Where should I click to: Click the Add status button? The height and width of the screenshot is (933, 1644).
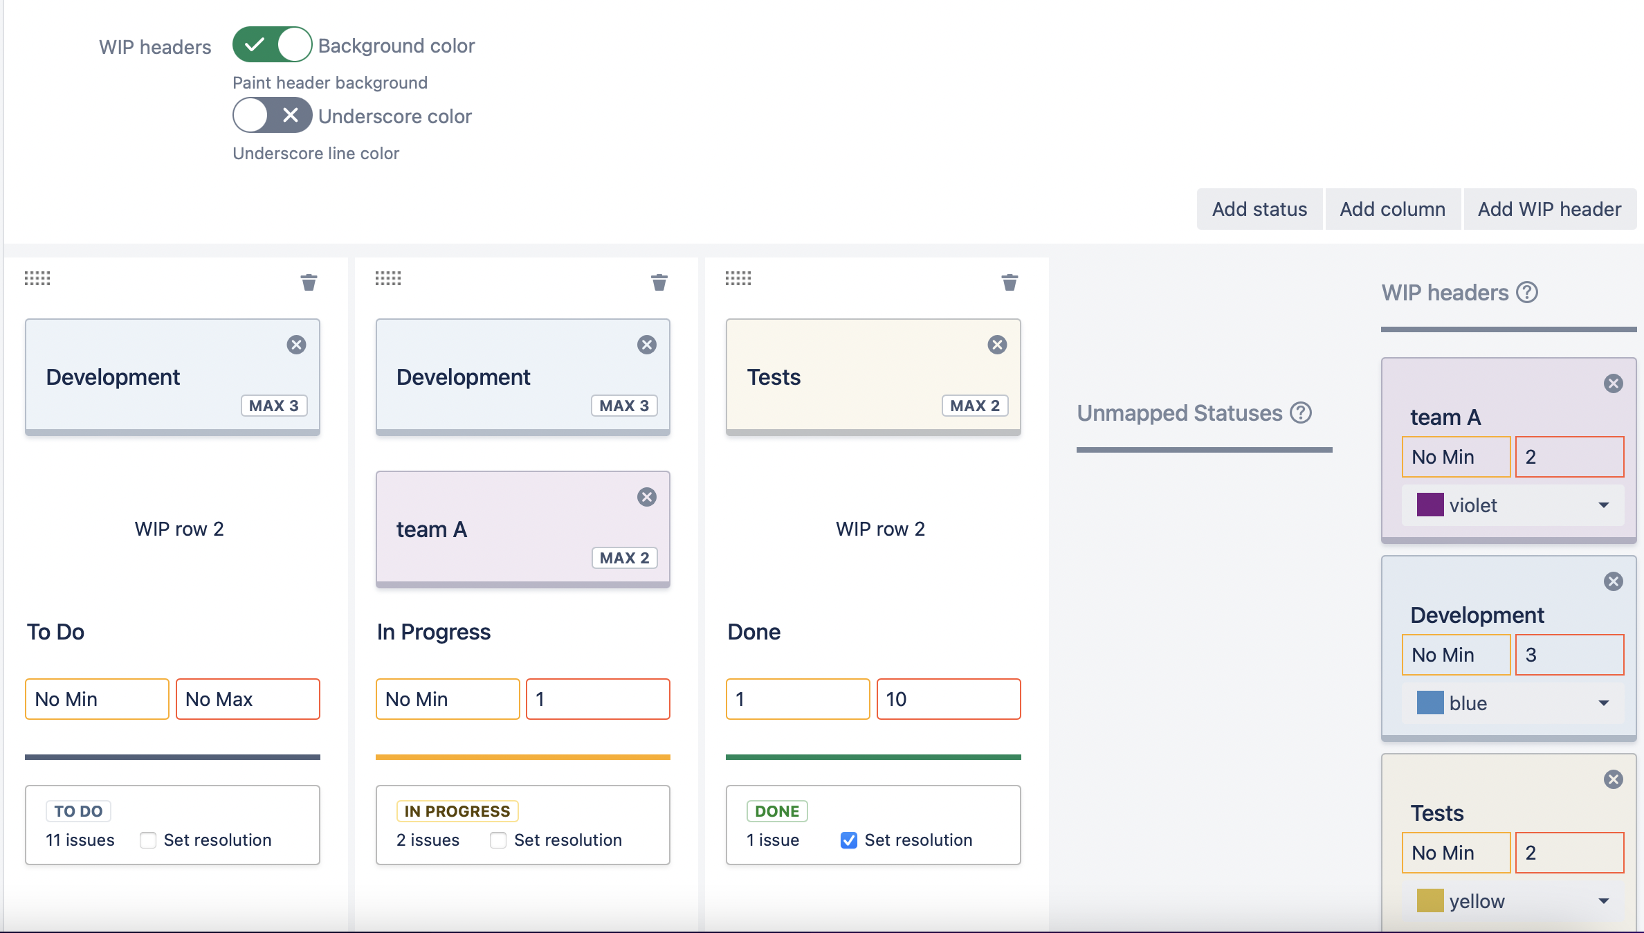pyautogui.click(x=1259, y=209)
